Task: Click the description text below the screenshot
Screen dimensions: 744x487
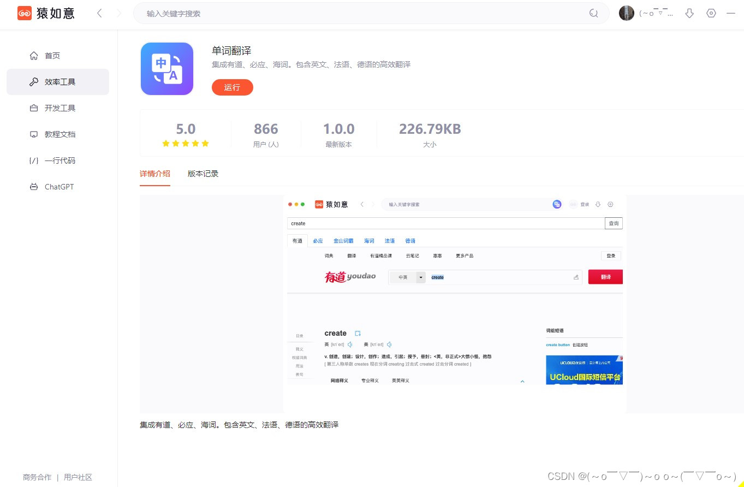Action: pos(239,424)
